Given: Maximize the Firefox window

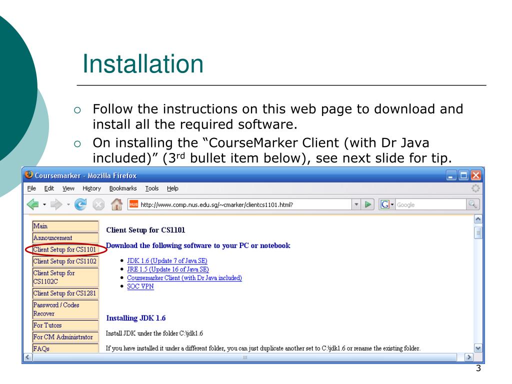Looking at the screenshot, I should coord(463,175).
